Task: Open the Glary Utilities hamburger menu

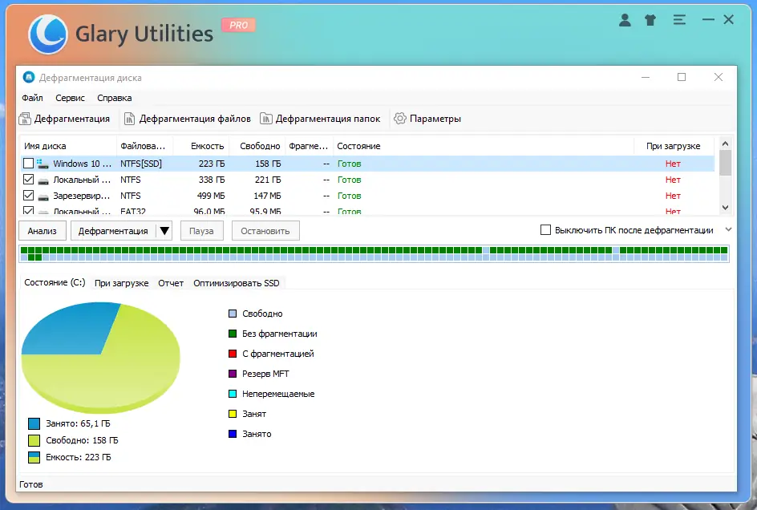Action: [x=679, y=20]
